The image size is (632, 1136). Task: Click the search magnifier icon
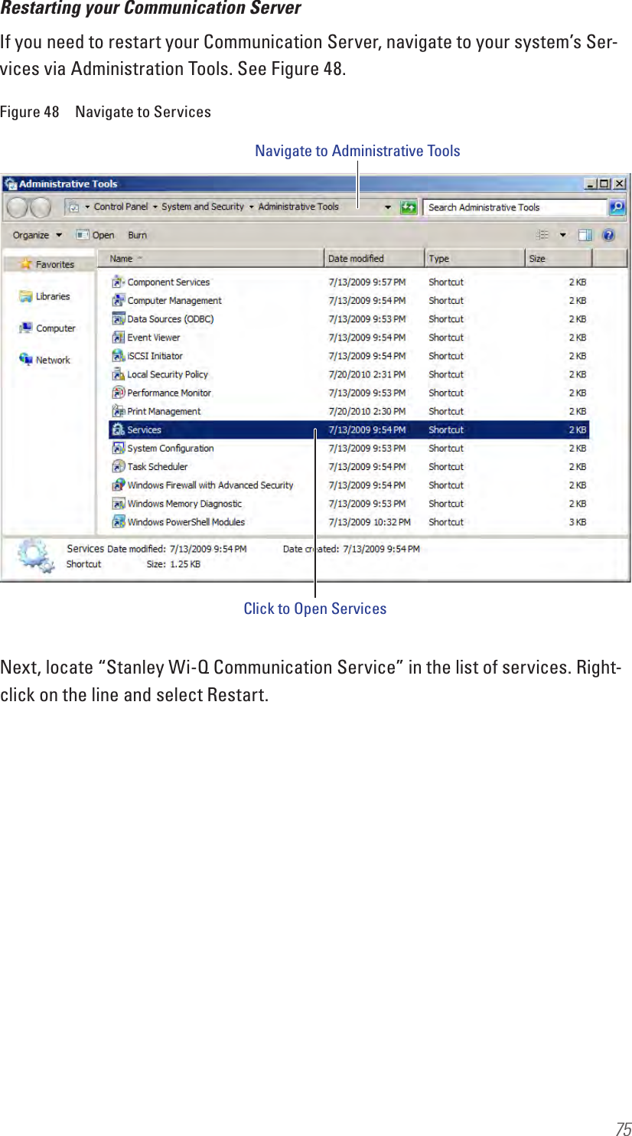617,207
